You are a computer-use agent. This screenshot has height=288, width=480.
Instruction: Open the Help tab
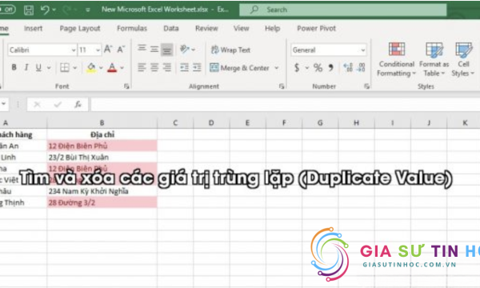[273, 29]
